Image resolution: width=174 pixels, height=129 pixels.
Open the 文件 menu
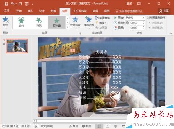coord(7,11)
